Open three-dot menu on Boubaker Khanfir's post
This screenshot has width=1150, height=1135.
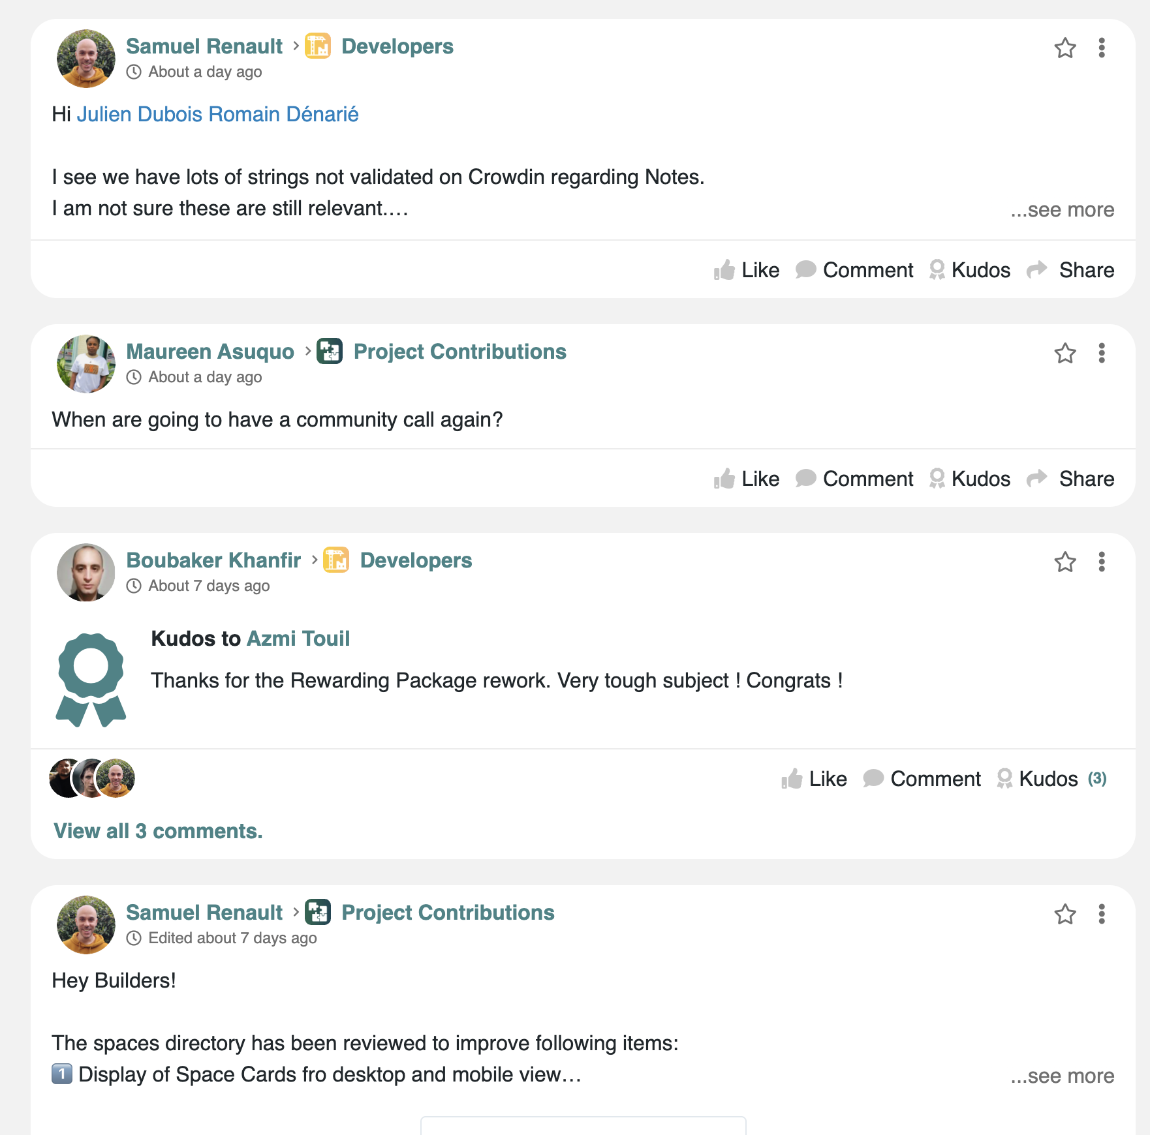pos(1102,562)
